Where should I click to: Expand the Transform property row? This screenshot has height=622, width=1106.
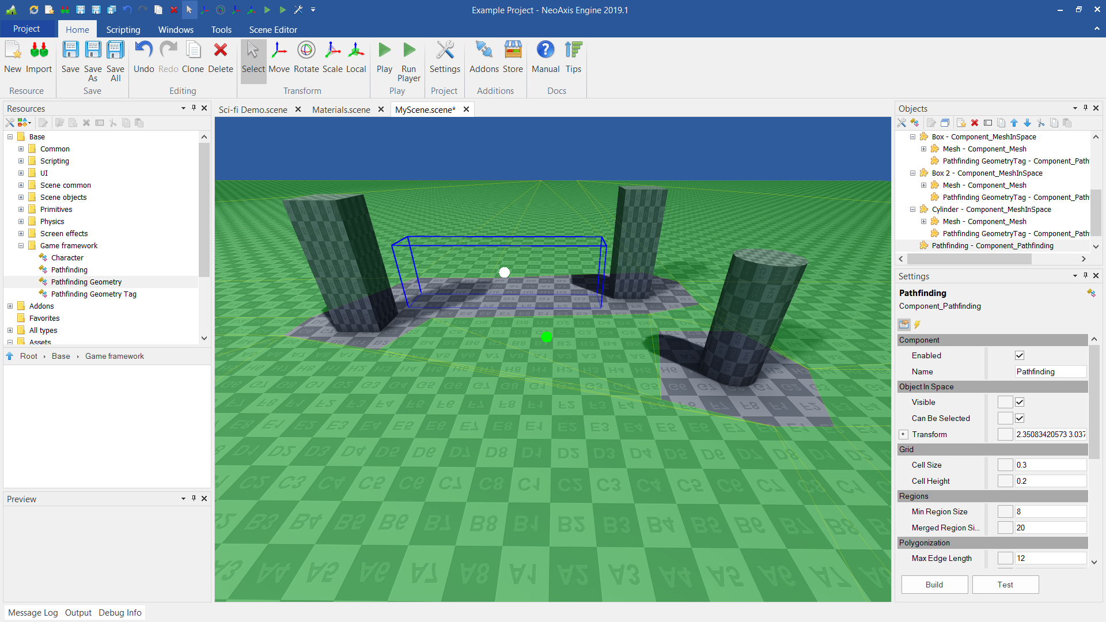point(903,434)
